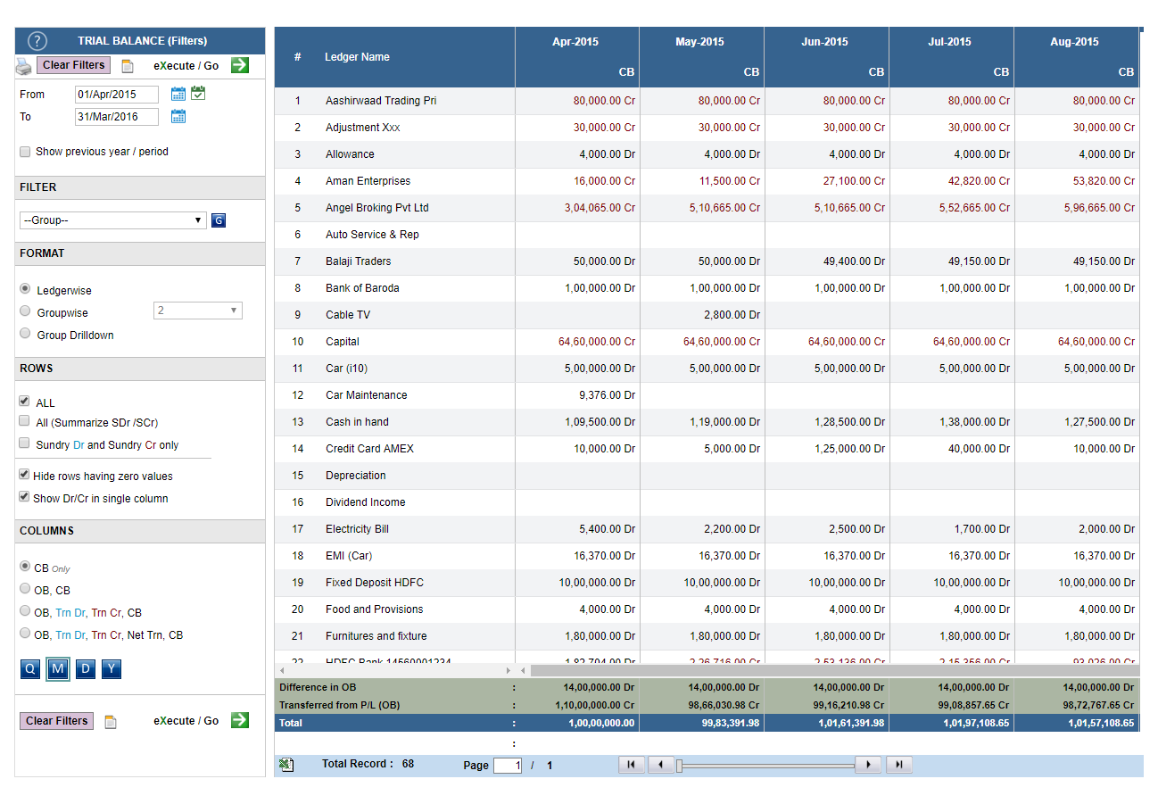Open the --Group-- filter dropdown
The height and width of the screenshot is (804, 1158).
pyautogui.click(x=113, y=220)
